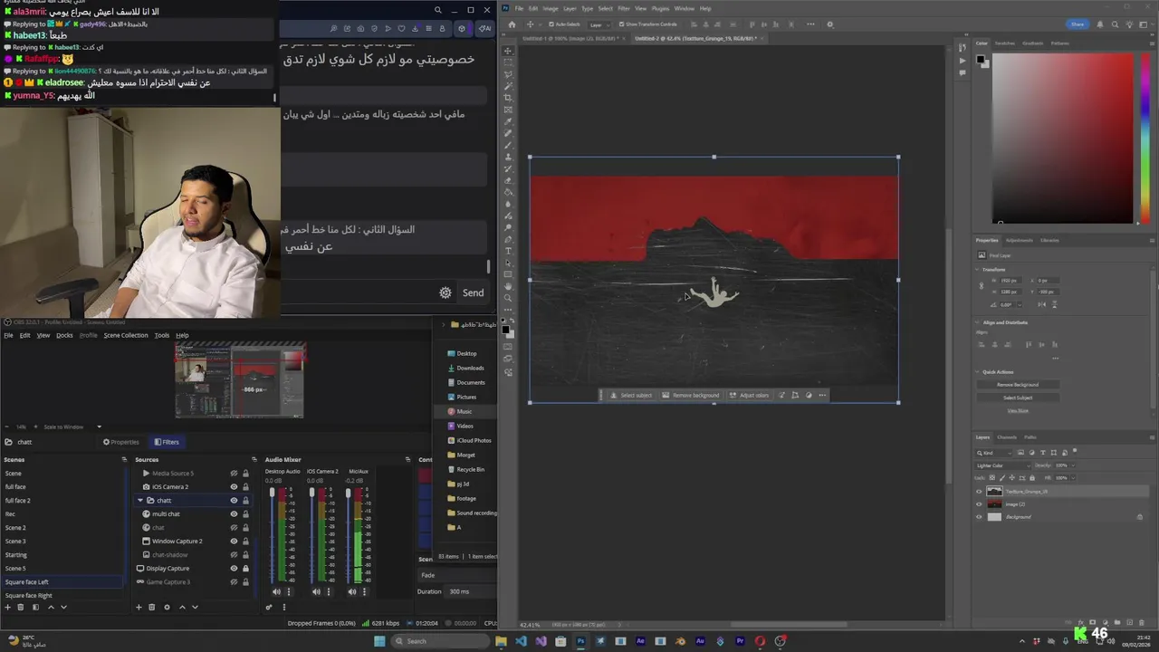
Task: Open Filters for chatt source
Action: tap(166, 442)
